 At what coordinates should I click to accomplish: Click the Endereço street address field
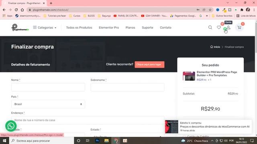click(x=88, y=120)
